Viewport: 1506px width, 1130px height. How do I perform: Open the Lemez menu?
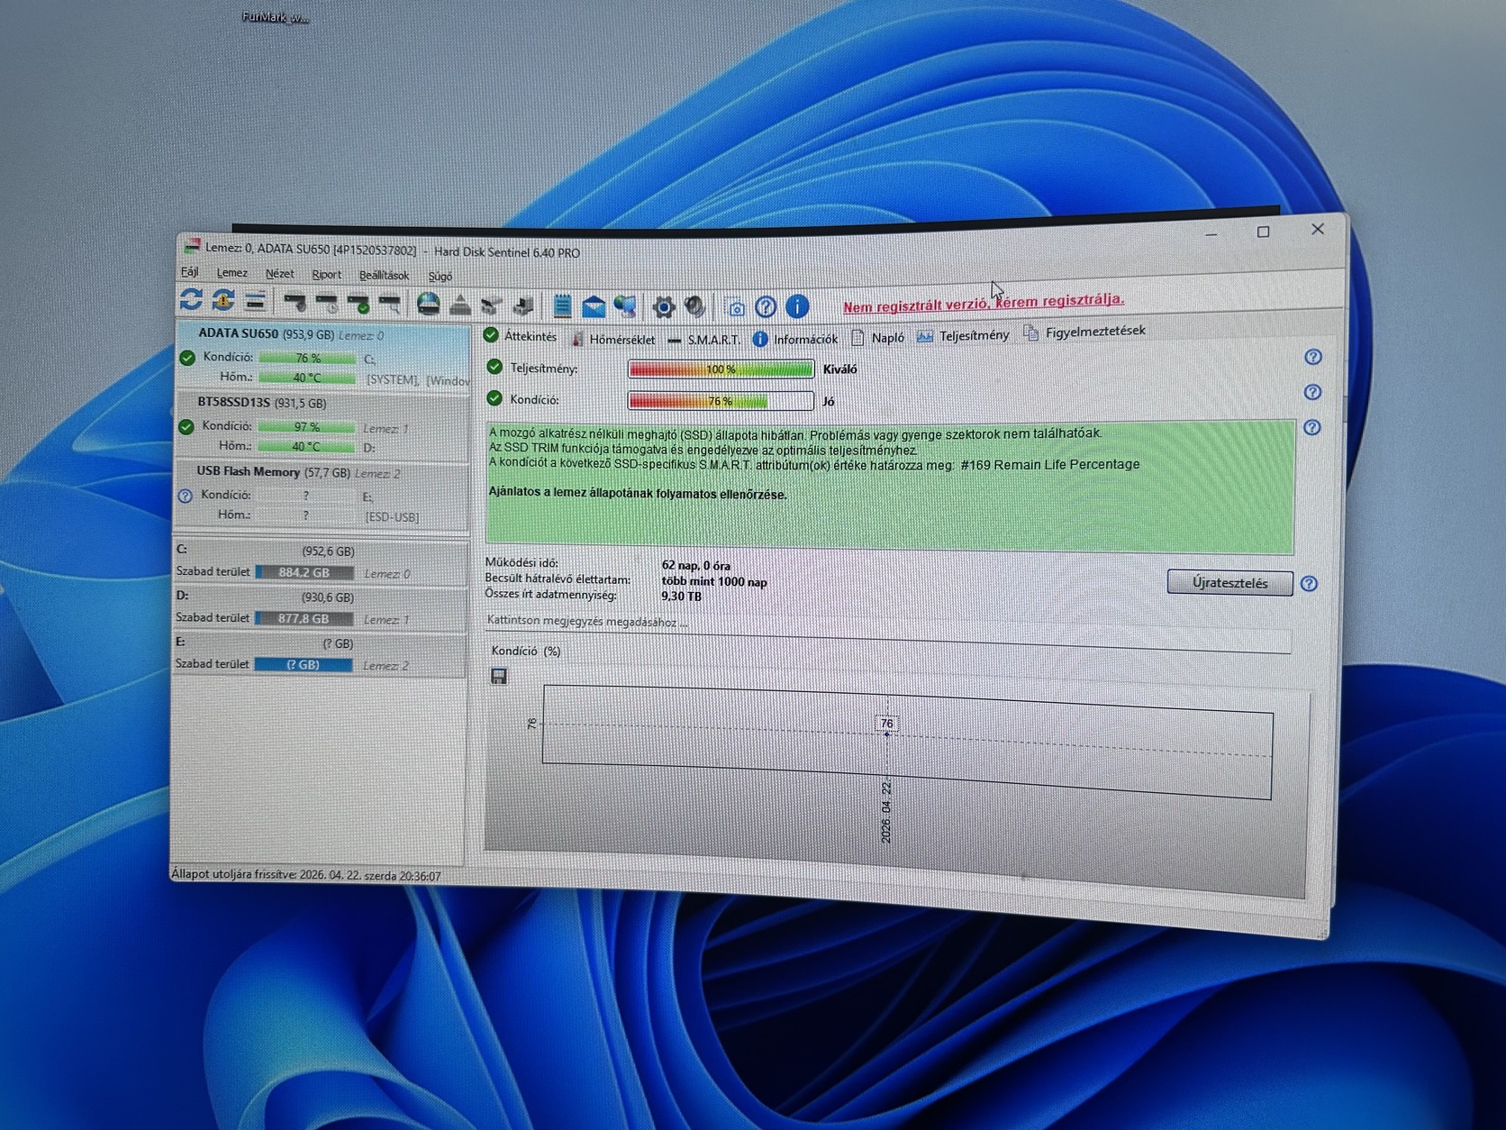(x=231, y=272)
